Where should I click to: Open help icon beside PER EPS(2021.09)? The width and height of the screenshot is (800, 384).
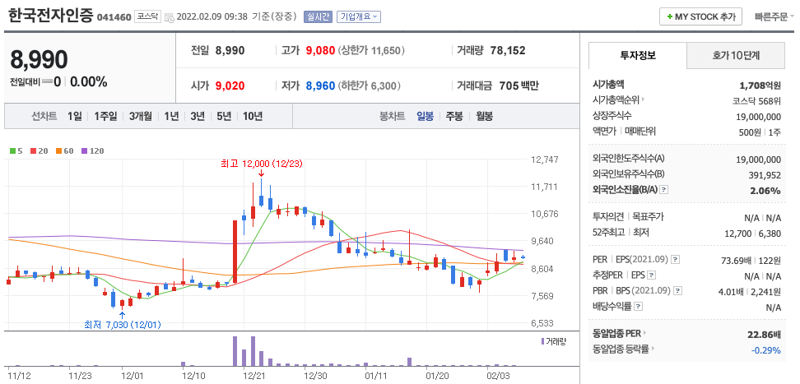click(675, 260)
